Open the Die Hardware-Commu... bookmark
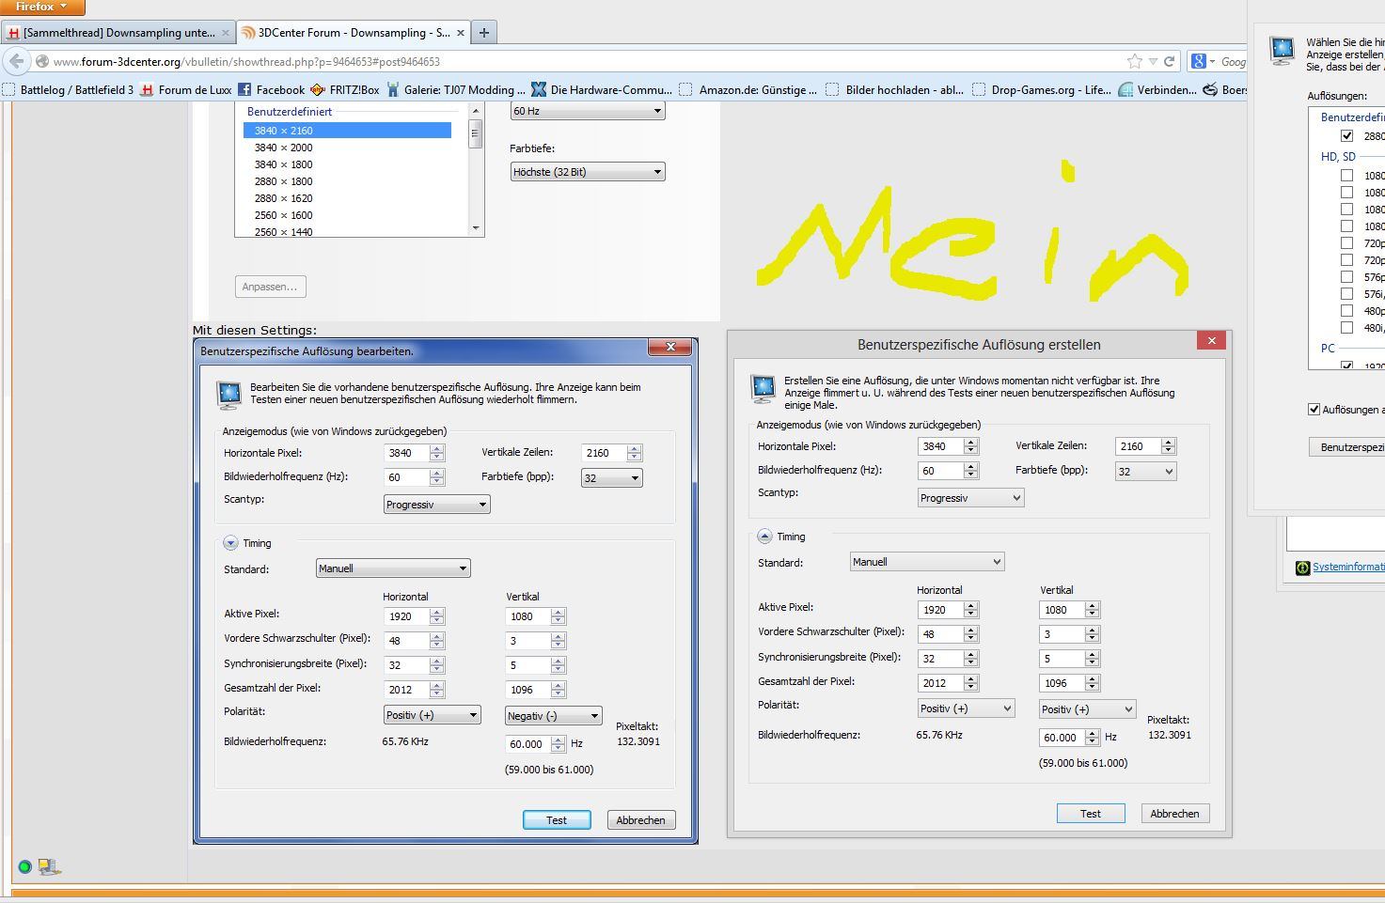The width and height of the screenshot is (1385, 903). pos(602,89)
